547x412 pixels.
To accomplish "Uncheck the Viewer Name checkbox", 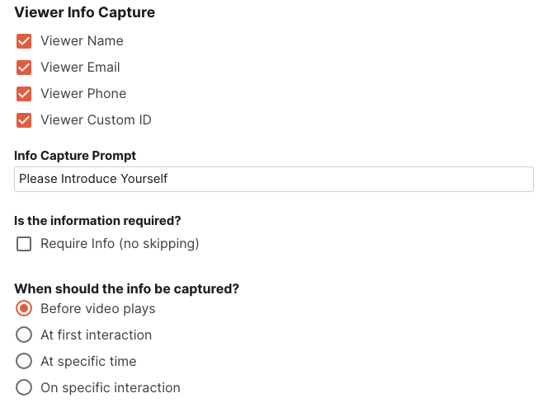I will click(x=24, y=41).
